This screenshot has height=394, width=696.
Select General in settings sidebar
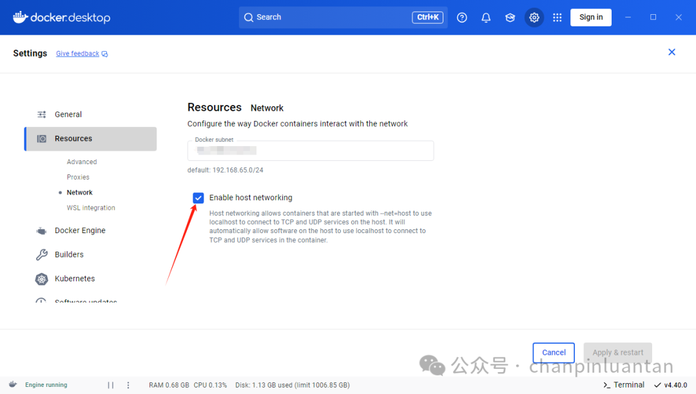91,115
